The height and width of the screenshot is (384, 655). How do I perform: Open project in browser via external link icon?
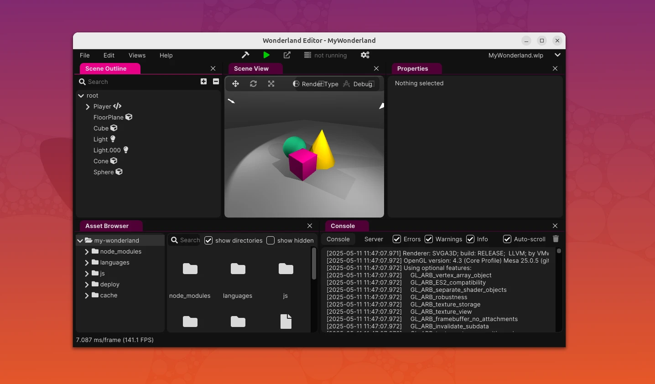[287, 55]
